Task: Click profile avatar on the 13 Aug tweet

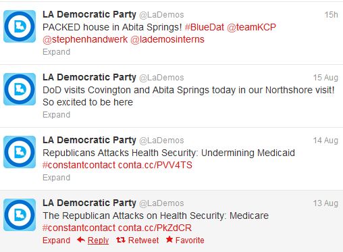Action: [x=20, y=215]
